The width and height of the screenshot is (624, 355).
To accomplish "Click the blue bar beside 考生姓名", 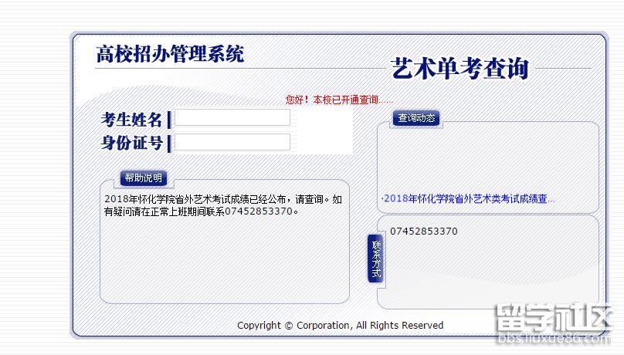I will [x=169, y=120].
